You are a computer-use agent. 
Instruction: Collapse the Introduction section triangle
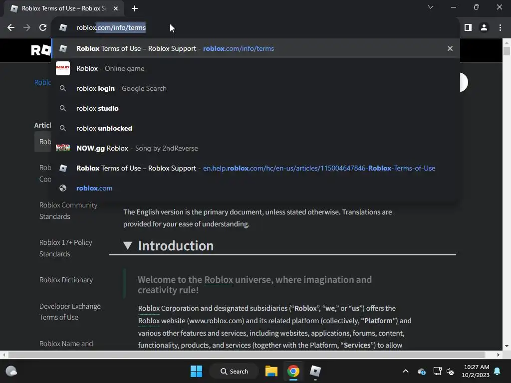coord(128,245)
